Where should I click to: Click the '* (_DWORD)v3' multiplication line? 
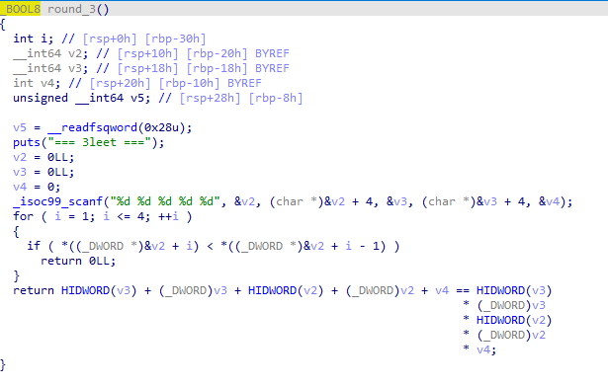click(x=504, y=305)
